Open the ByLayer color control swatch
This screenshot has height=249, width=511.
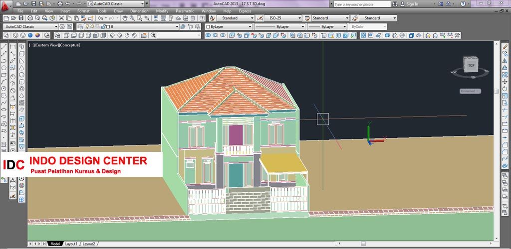tap(229, 27)
